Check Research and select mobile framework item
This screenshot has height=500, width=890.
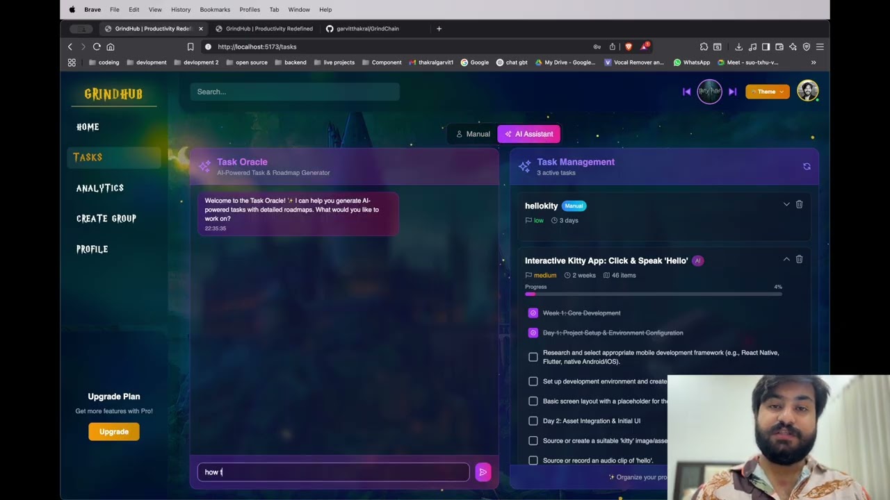click(533, 357)
